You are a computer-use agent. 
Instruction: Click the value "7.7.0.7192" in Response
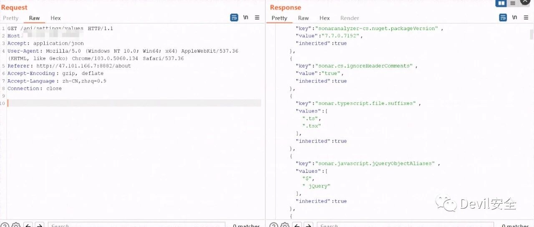[x=341, y=36]
